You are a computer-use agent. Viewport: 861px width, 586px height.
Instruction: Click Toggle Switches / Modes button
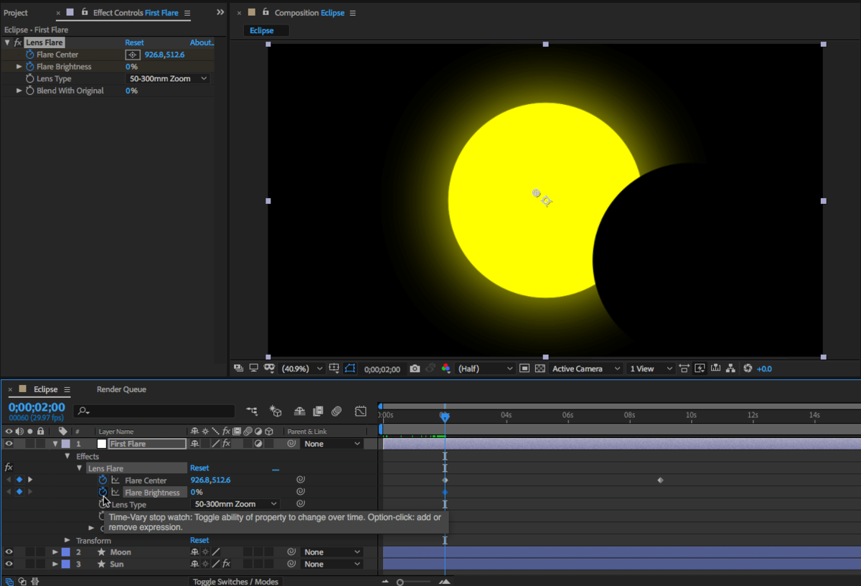point(235,582)
